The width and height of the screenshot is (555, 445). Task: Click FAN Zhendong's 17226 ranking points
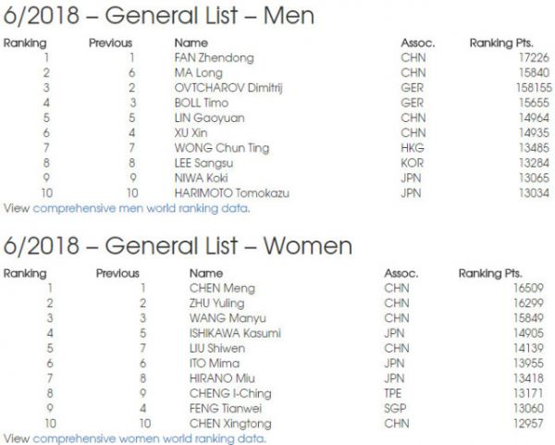click(x=534, y=57)
